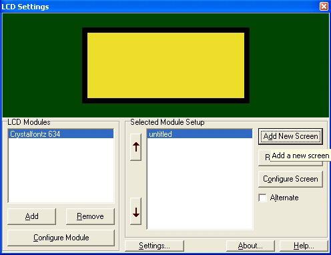This screenshot has height=255, width=331.
Task: Move selected screen up with the up arrow
Action: click(x=135, y=147)
